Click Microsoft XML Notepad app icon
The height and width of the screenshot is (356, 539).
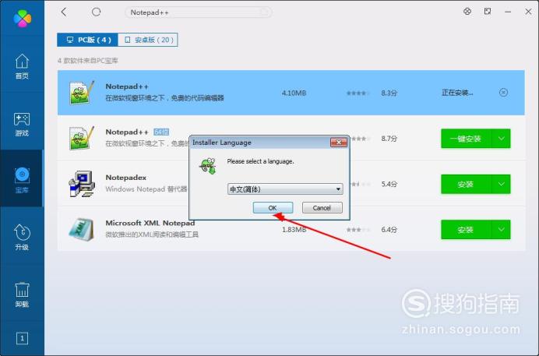pos(82,230)
